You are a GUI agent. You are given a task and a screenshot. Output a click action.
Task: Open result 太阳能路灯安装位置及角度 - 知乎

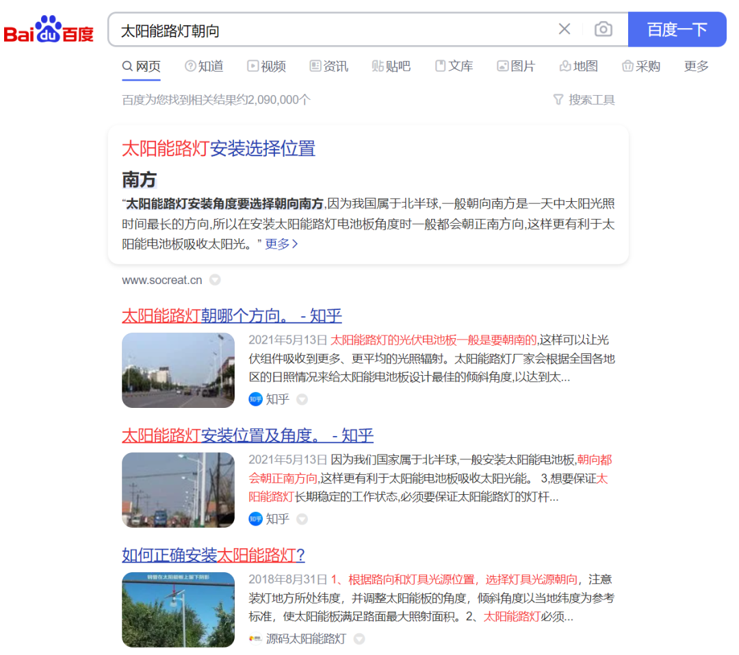tap(248, 435)
